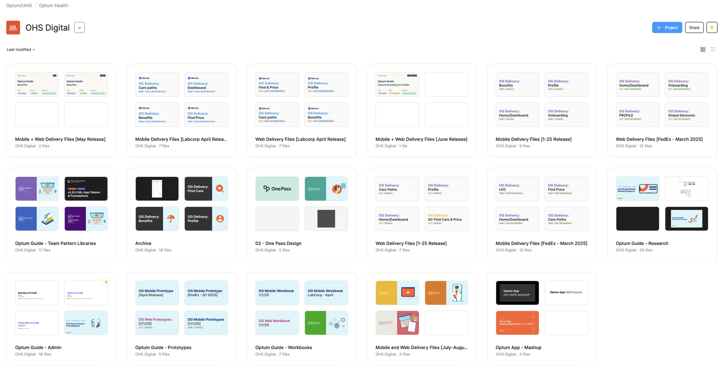Create a new Project
The image size is (724, 372).
click(667, 28)
